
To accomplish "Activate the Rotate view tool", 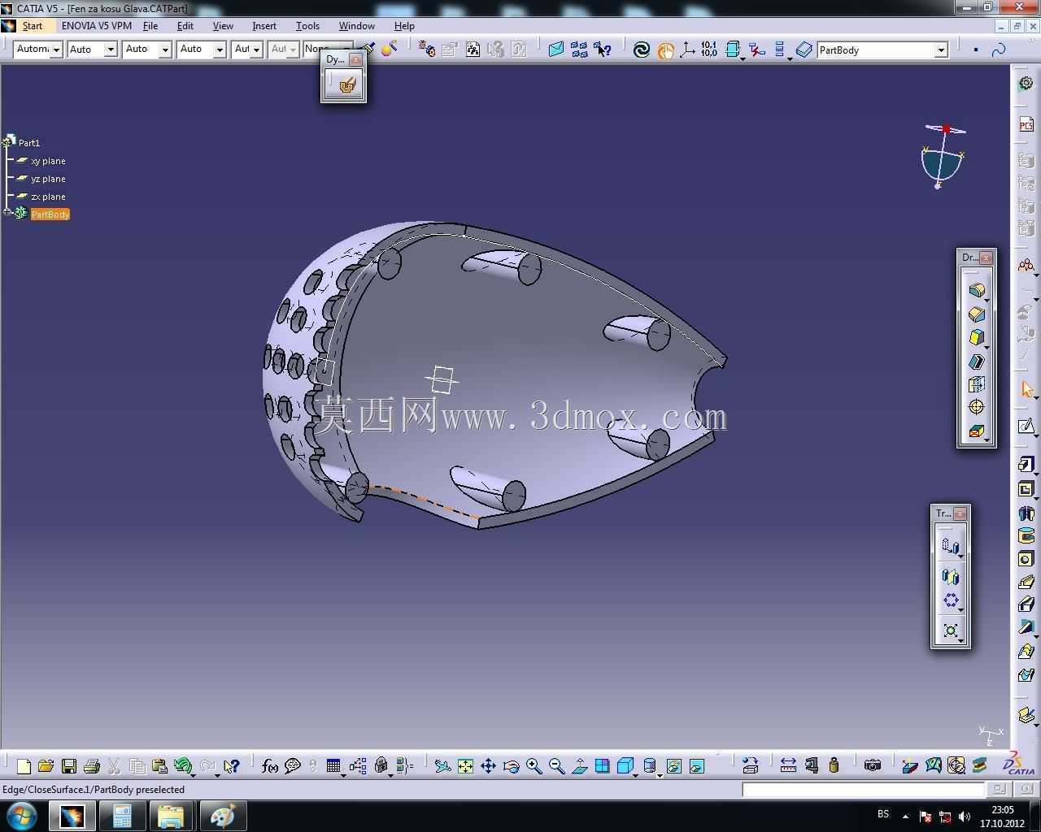I will (511, 765).
